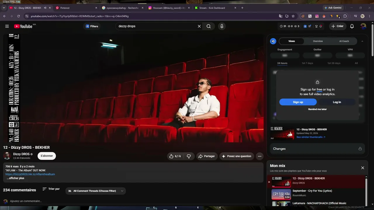The width and height of the screenshot is (374, 210).
Task: Click the Chrome address bar URL
Action: (79, 16)
